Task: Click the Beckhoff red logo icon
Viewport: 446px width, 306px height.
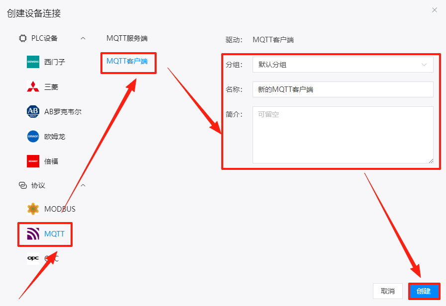Action: tap(33, 161)
